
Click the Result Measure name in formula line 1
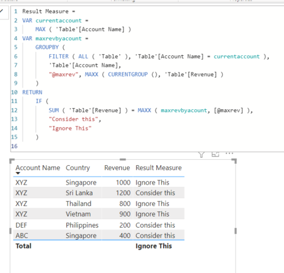(45, 12)
